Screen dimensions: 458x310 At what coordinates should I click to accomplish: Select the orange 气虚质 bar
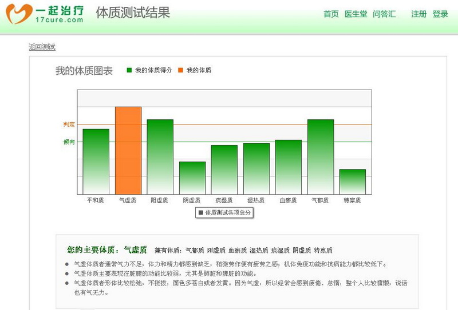(128, 151)
